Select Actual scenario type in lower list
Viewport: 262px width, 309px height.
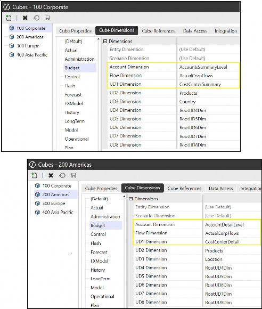[97, 208]
